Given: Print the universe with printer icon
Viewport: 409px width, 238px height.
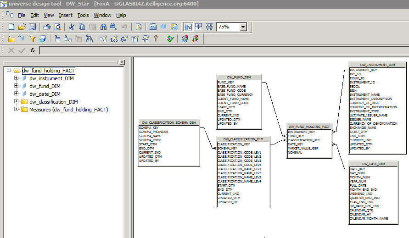Looking at the screenshot, I should click(47, 27).
